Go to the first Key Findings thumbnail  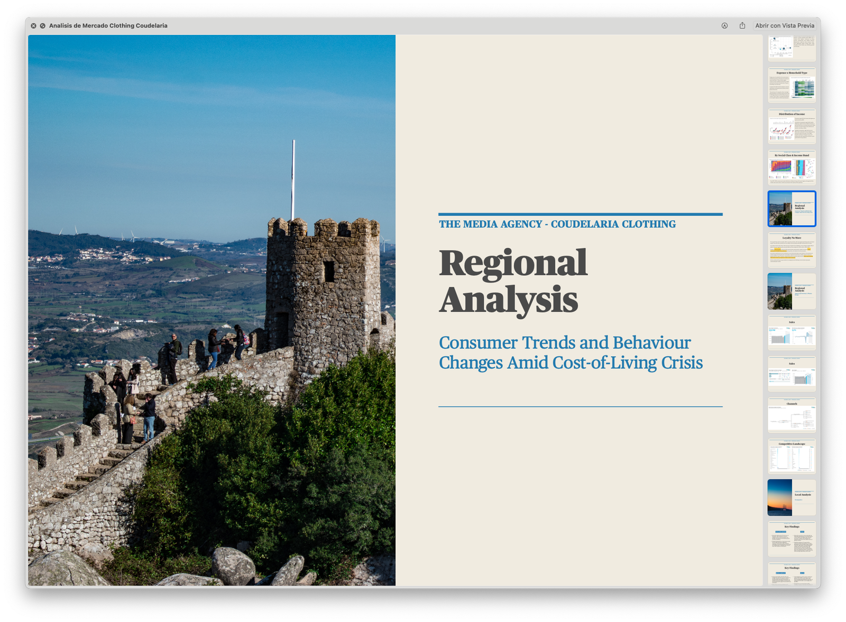(x=792, y=539)
